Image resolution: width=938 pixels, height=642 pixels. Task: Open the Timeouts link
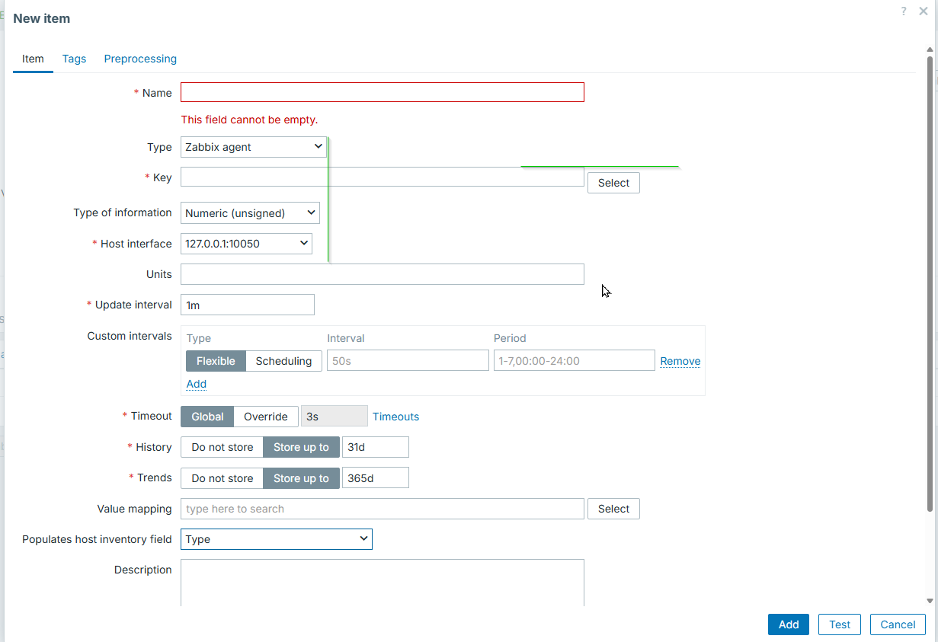point(395,417)
